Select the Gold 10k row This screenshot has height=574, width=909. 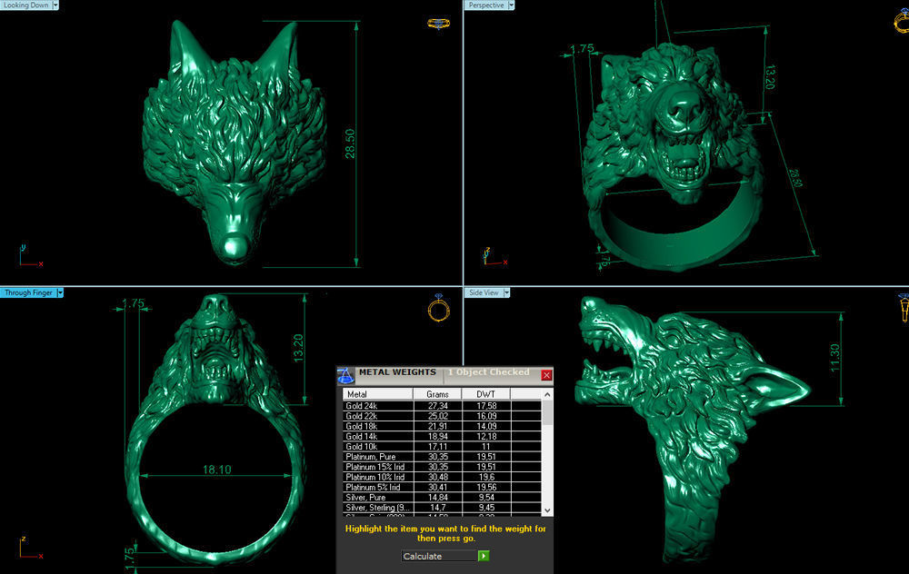(443, 447)
